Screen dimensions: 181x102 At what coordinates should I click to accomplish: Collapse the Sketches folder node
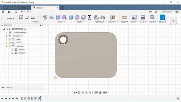click(x=7, y=46)
